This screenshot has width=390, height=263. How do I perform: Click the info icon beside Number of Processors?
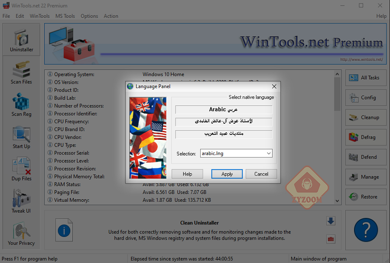point(50,105)
